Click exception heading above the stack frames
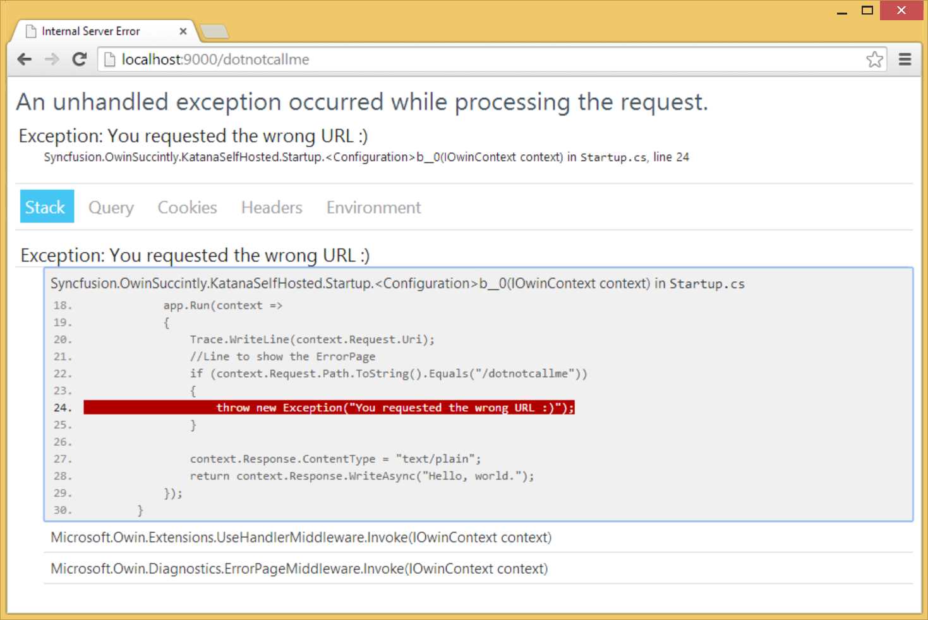 point(195,255)
